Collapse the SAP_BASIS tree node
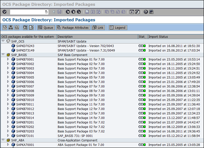Viewport: 204px width, 148px height. point(3,55)
